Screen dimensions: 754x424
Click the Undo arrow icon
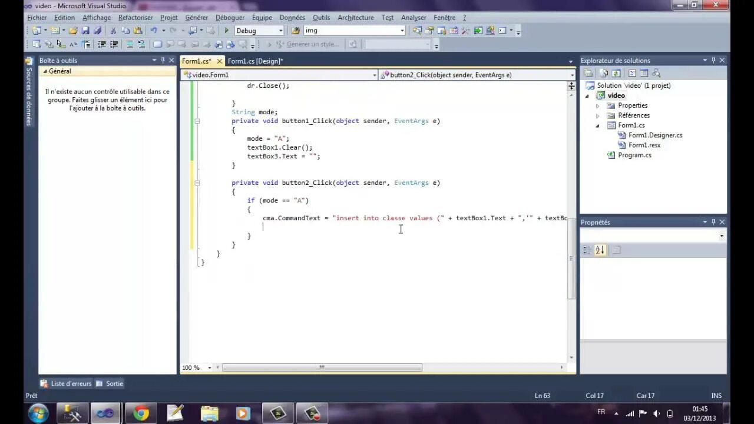154,31
